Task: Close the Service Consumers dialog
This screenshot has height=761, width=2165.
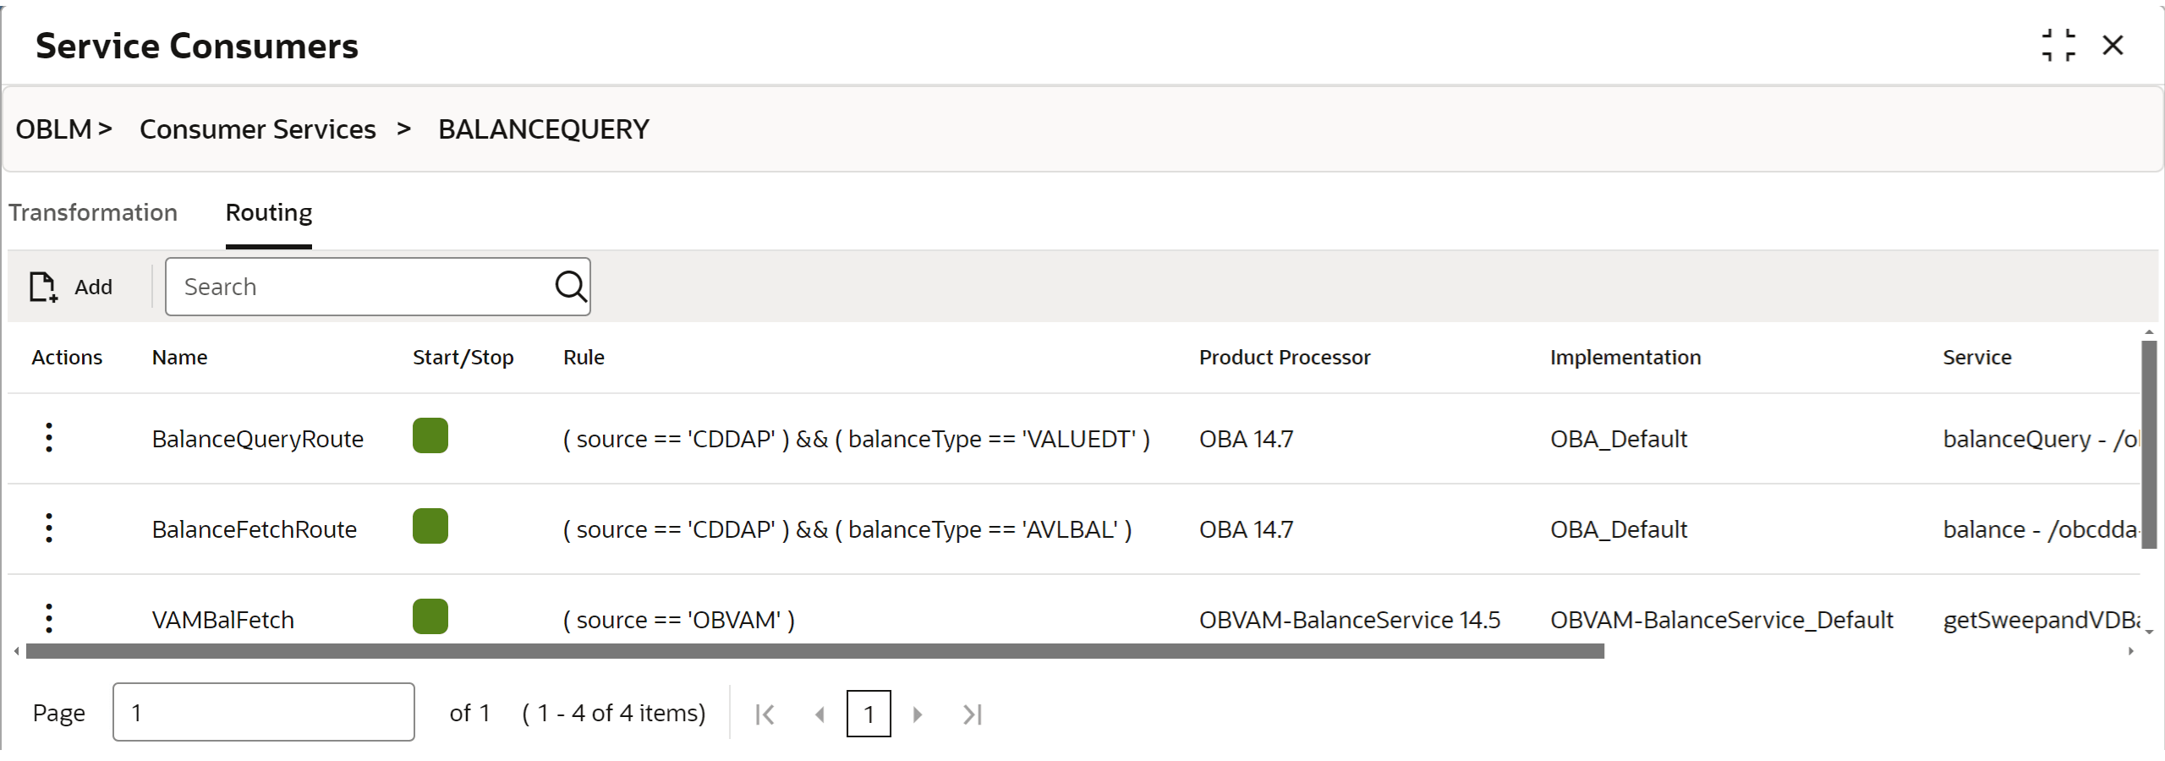Action: tap(2113, 46)
